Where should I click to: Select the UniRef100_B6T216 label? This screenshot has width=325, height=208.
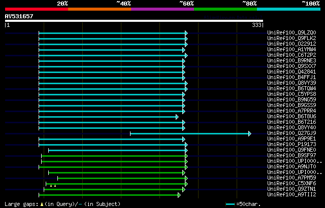coord(291,122)
